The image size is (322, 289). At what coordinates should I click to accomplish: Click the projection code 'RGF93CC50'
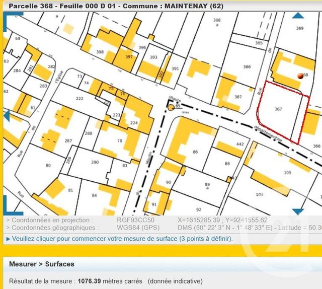click(x=135, y=220)
